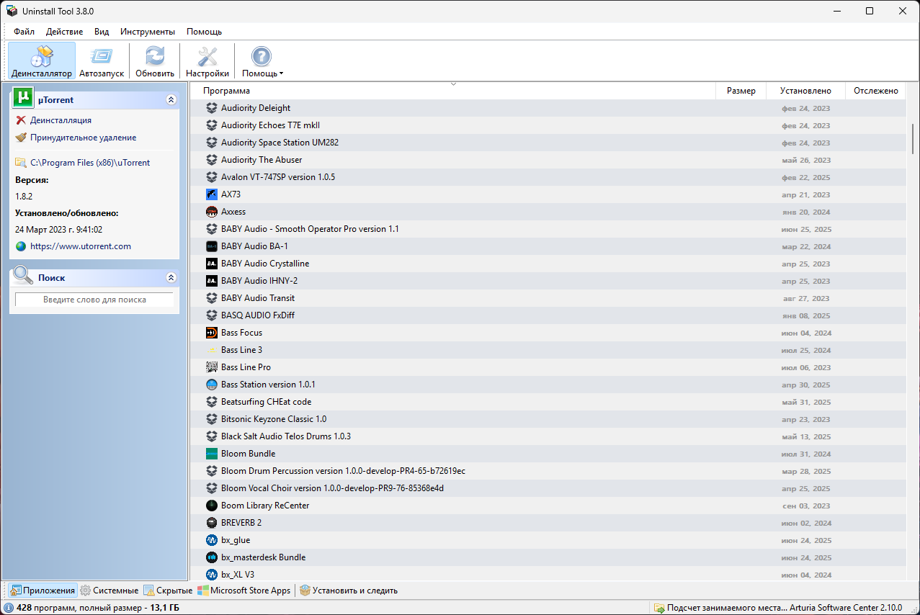The image size is (920, 615).
Task: Click the Деинсталляция link in sidebar
Action: (x=61, y=120)
